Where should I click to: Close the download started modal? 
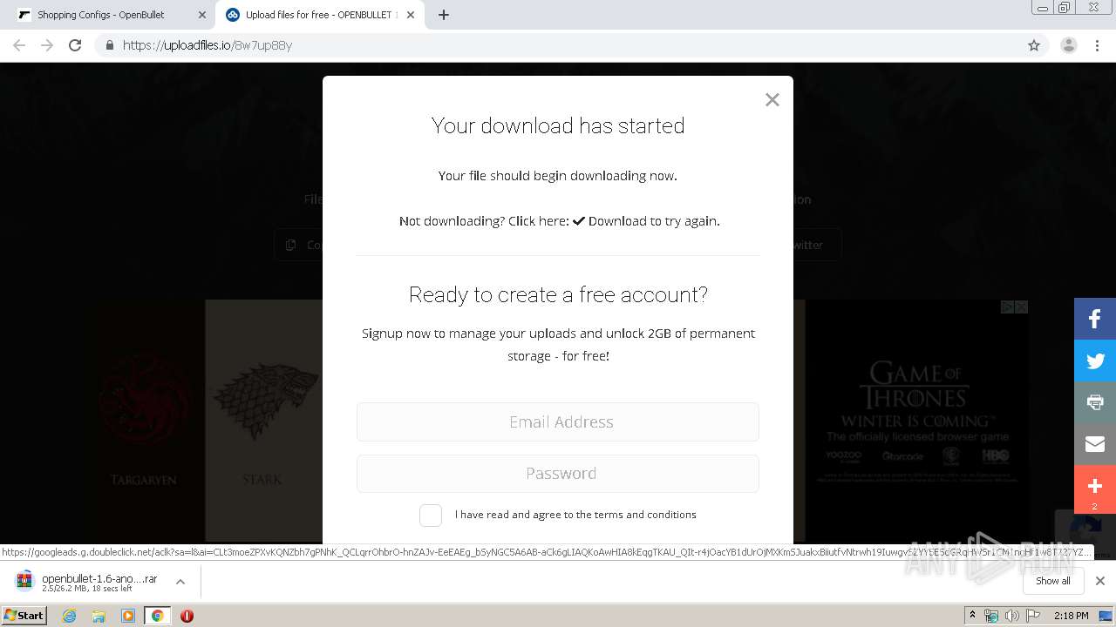pos(772,100)
